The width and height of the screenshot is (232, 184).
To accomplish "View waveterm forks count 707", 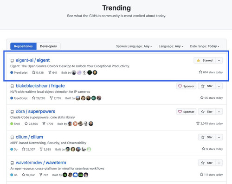I will click(x=44, y=175).
